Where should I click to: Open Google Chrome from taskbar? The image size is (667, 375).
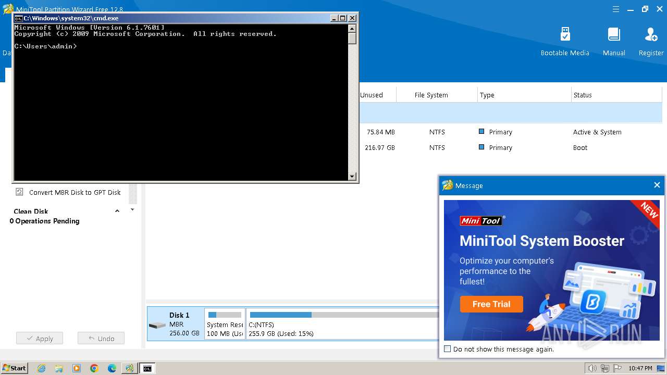pos(94,368)
